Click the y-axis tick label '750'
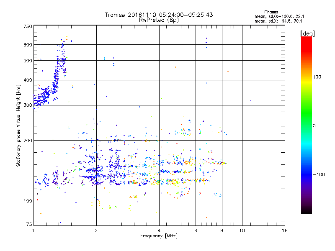The image size is (335, 251). pyautogui.click(x=28, y=26)
